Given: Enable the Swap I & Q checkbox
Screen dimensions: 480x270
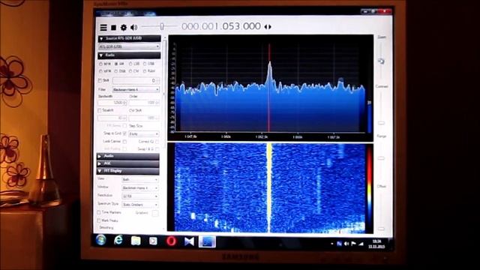Looking at the screenshot, I should click(x=157, y=149).
